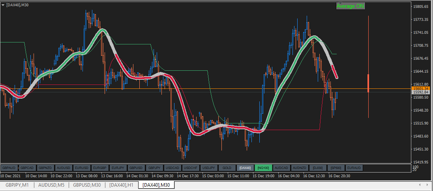Image resolution: width=433 pixels, height=191 pixels.
Task: Click the 15 Dec 19:00 time label
Action: tap(262, 176)
